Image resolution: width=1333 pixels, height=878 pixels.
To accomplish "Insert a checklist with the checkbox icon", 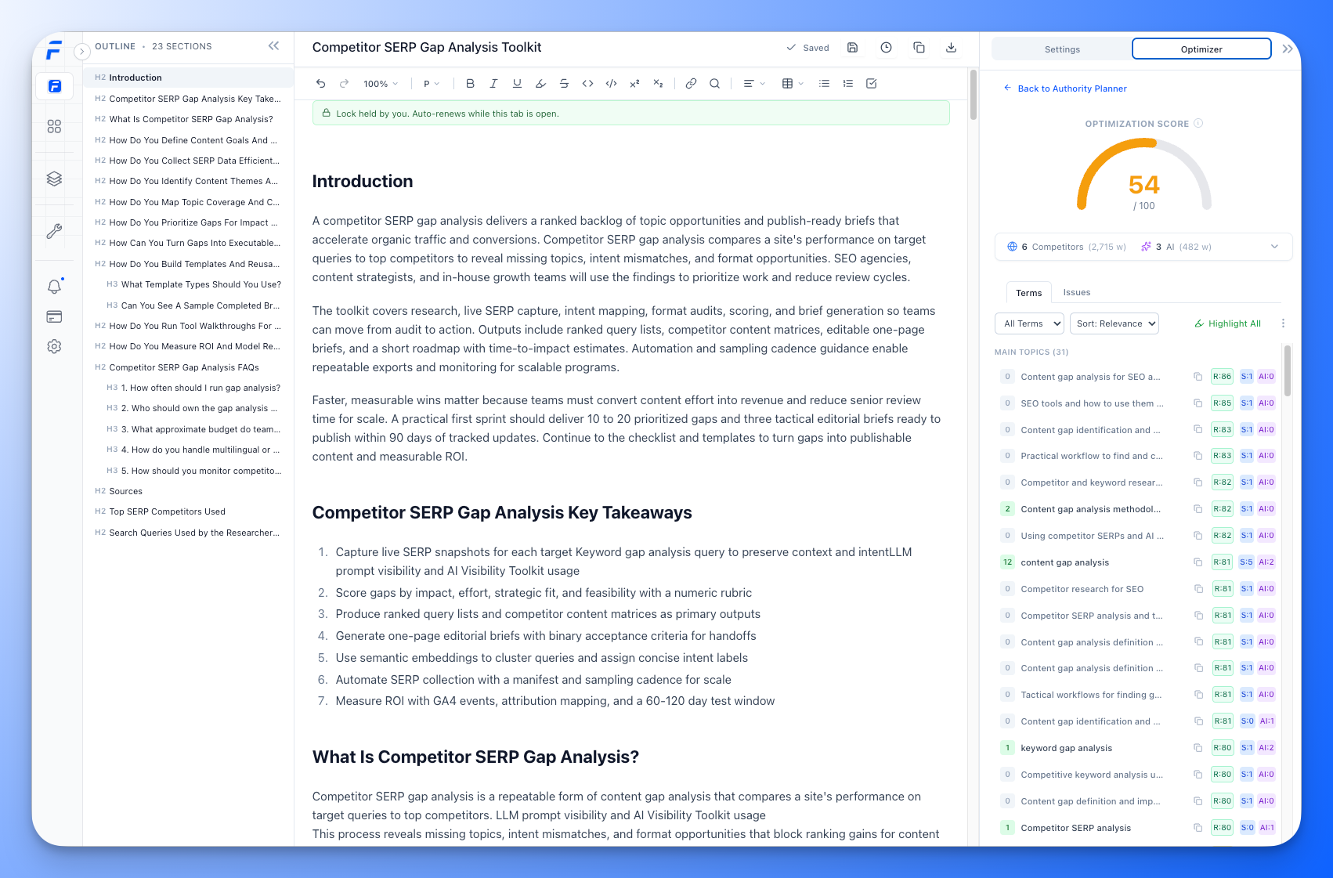I will tap(872, 83).
